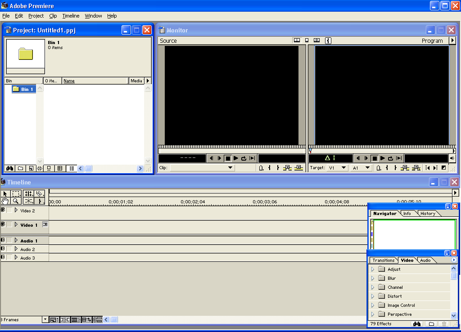
Task: Switch Monitor to Single View
Action: point(307,40)
